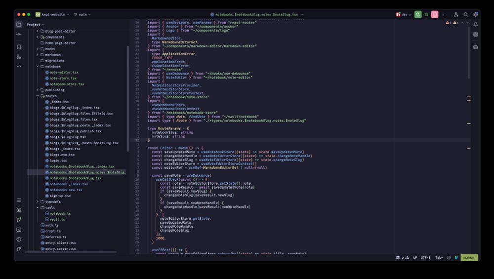Open the Database tool window icon
The image size is (494, 279).
pyautogui.click(x=476, y=35)
